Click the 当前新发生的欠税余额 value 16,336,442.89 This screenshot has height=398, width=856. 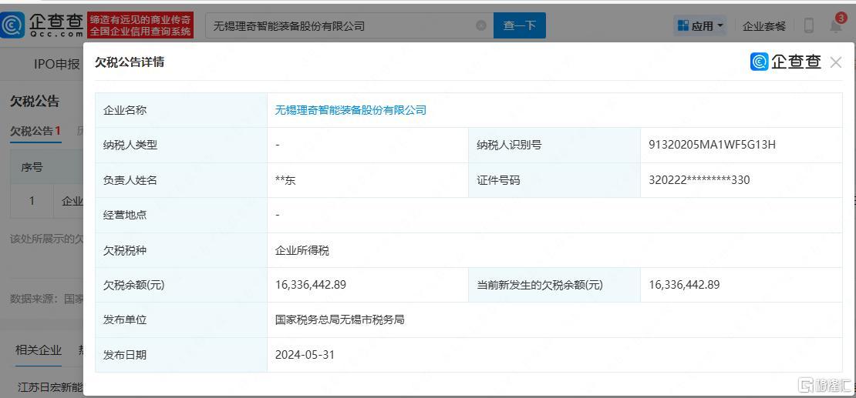[684, 285]
